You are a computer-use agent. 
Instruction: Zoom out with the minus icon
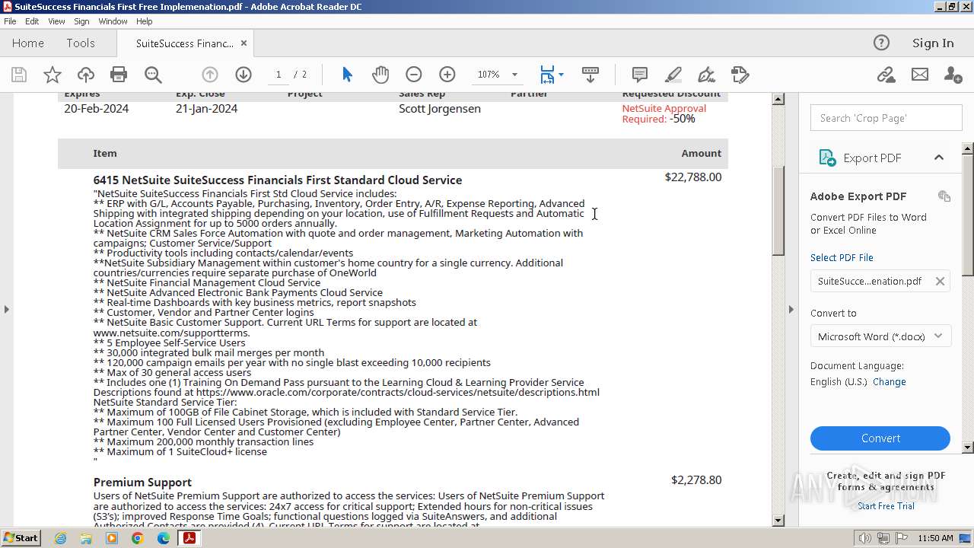(x=414, y=75)
